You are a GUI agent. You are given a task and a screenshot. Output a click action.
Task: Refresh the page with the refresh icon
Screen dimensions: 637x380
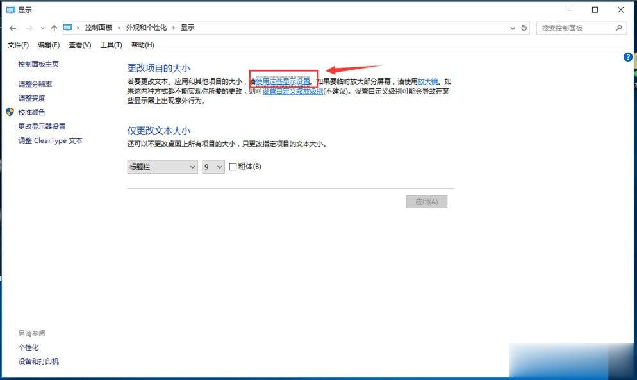[524, 28]
